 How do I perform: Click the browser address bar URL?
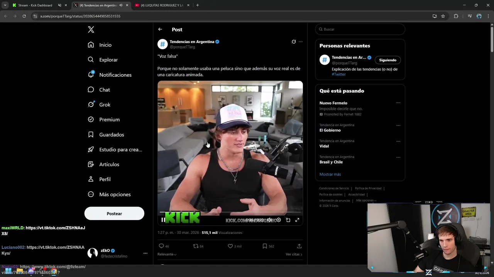(80, 16)
